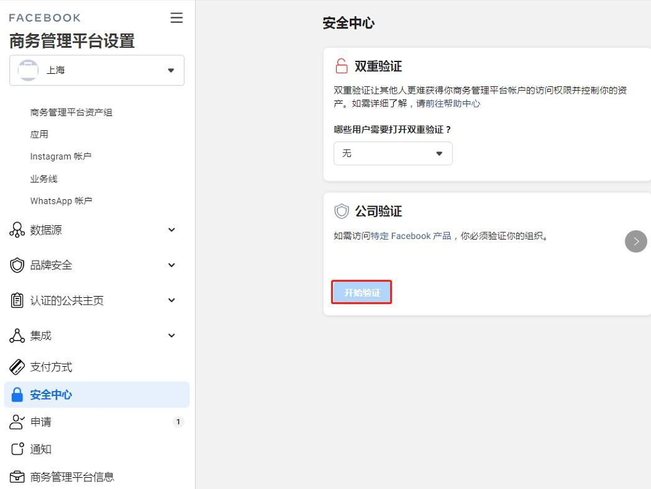Click the 支付方式 payment card icon

(x=17, y=367)
